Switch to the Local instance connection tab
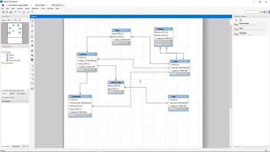The width and height of the screenshot is (270, 152). pos(18,5)
